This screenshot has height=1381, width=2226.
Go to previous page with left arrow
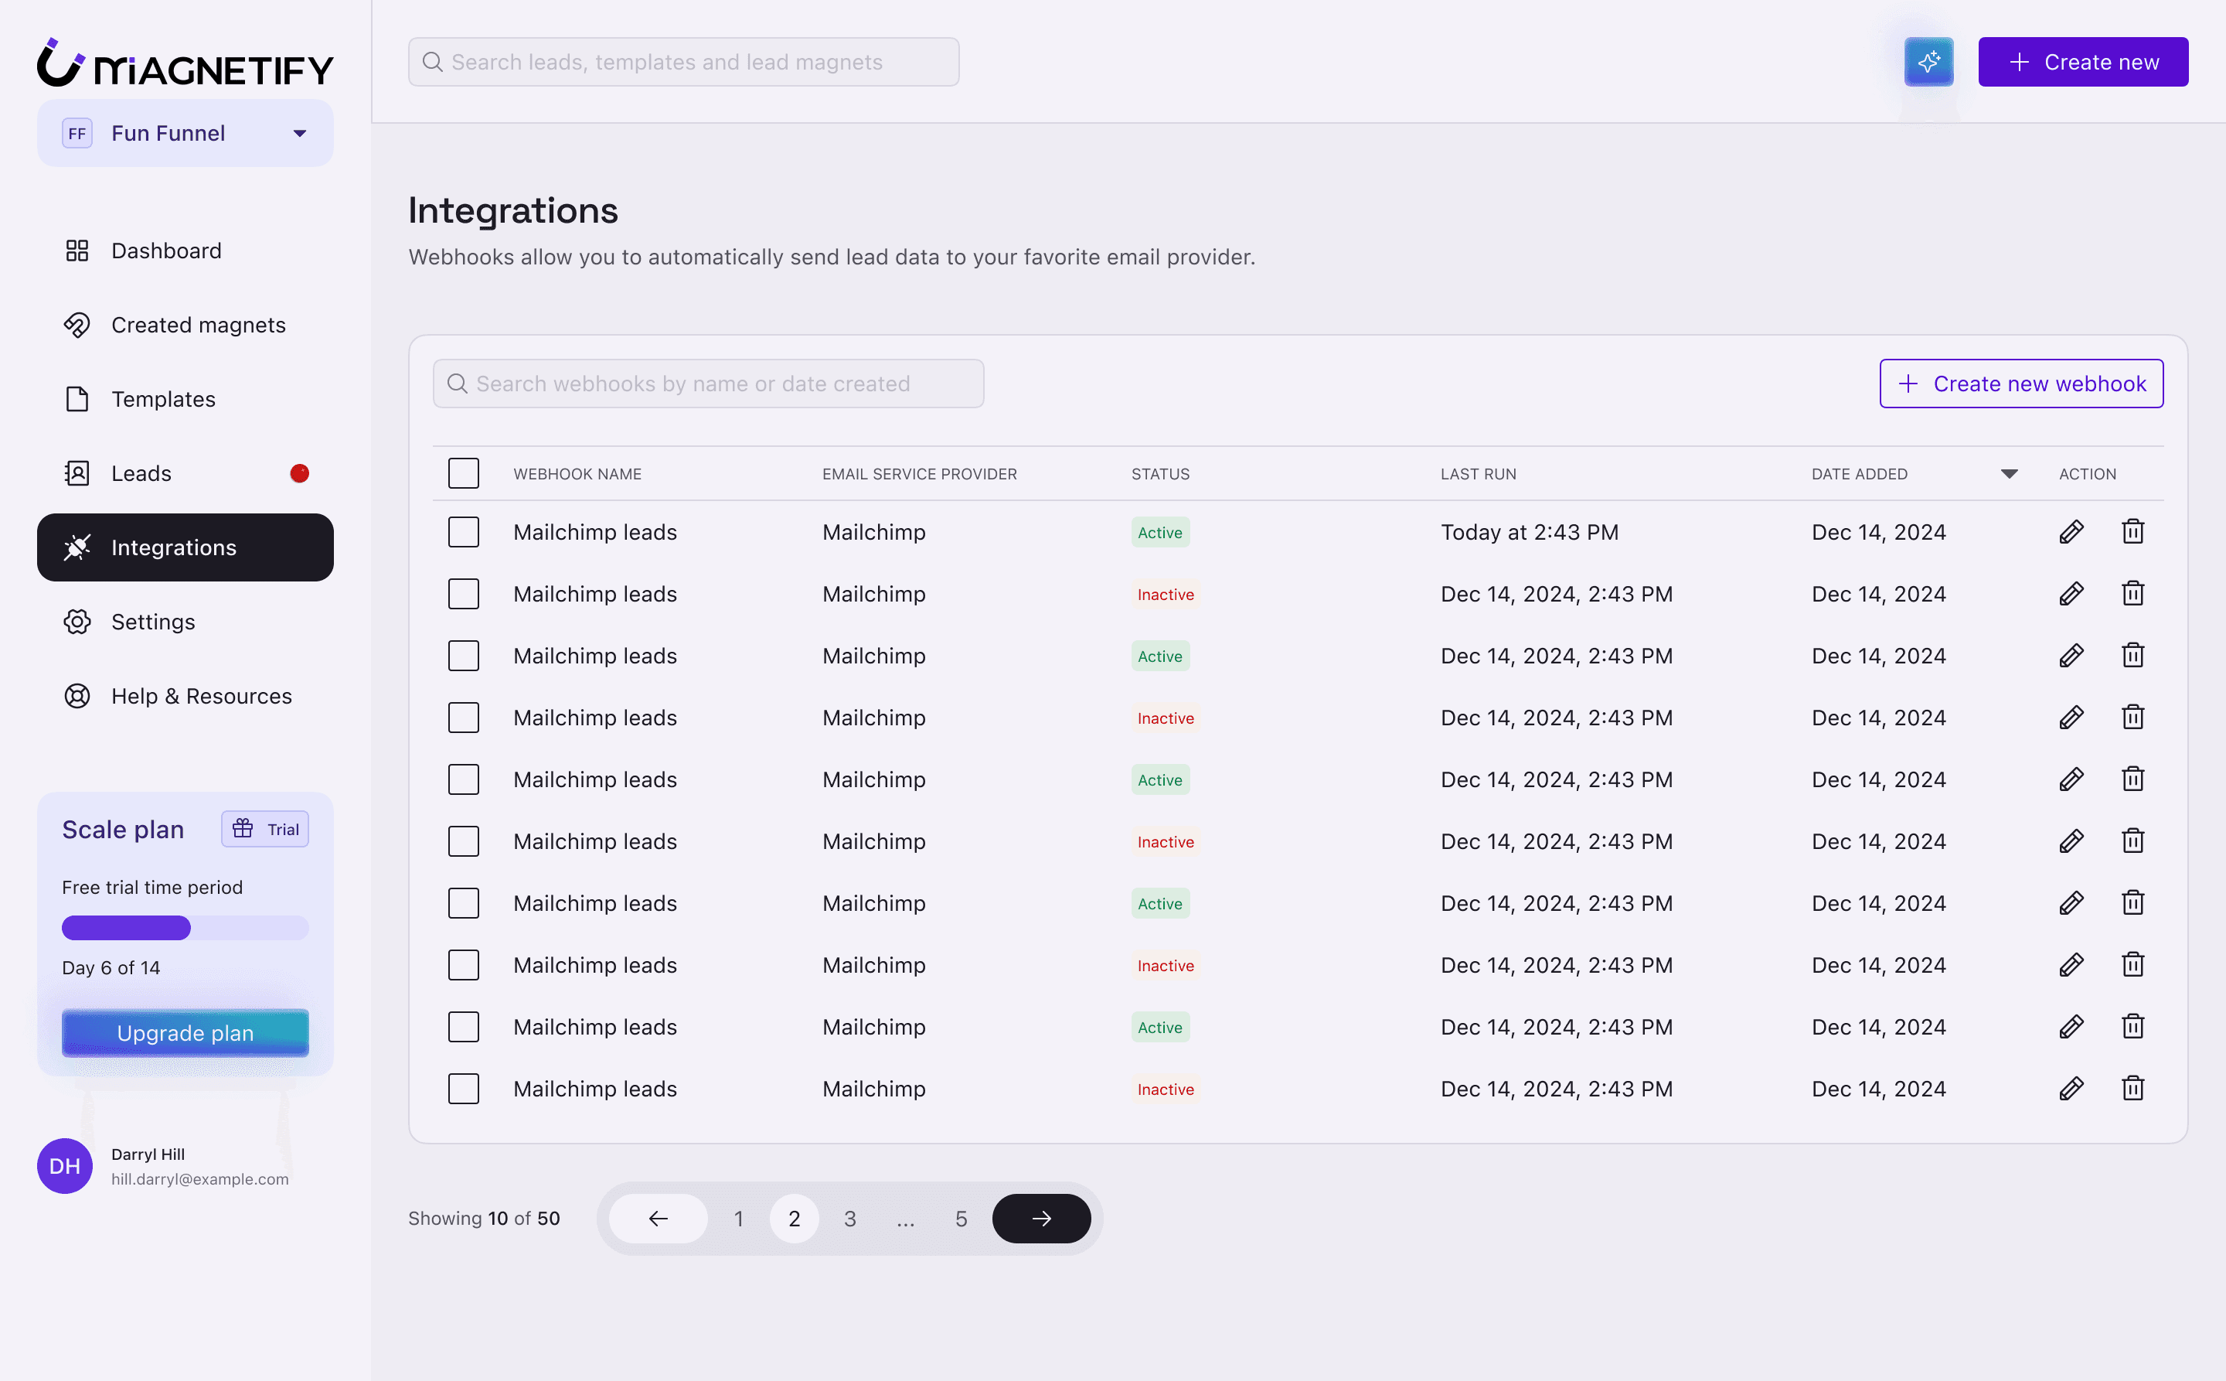[x=659, y=1219]
